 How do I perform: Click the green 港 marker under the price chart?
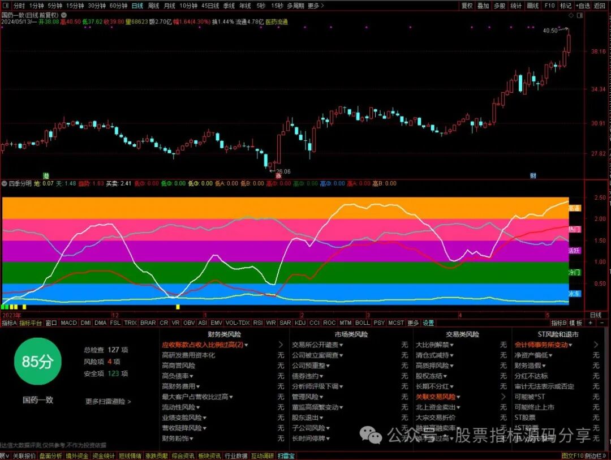46,176
